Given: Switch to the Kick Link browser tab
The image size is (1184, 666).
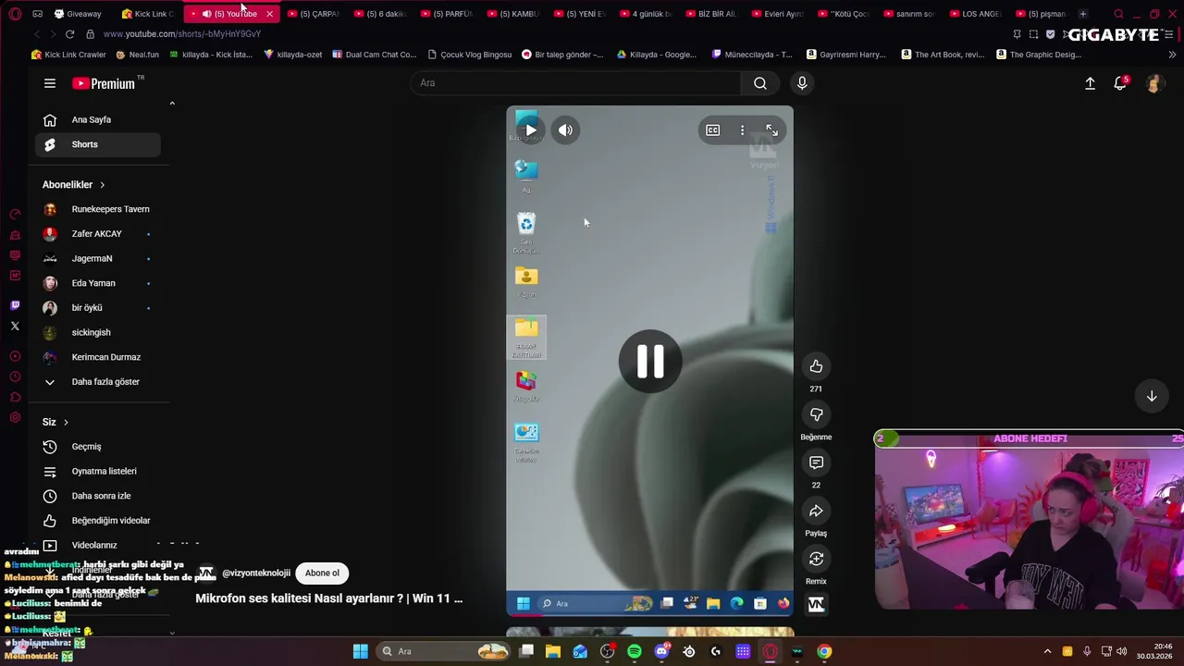Looking at the screenshot, I should pyautogui.click(x=147, y=14).
